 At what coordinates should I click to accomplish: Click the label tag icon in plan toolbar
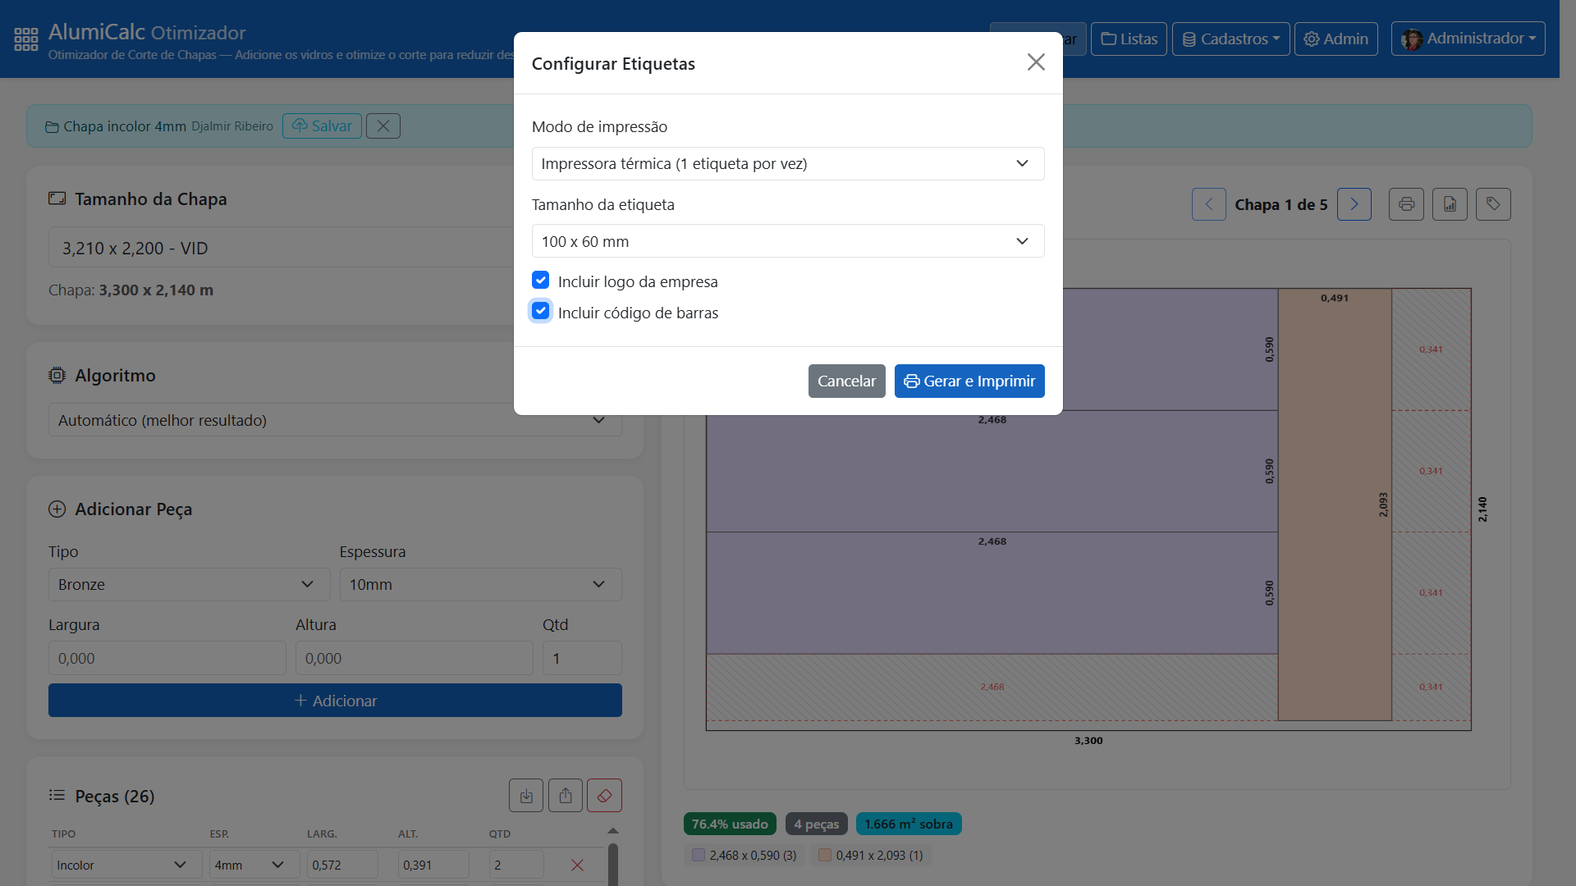[1493, 204]
